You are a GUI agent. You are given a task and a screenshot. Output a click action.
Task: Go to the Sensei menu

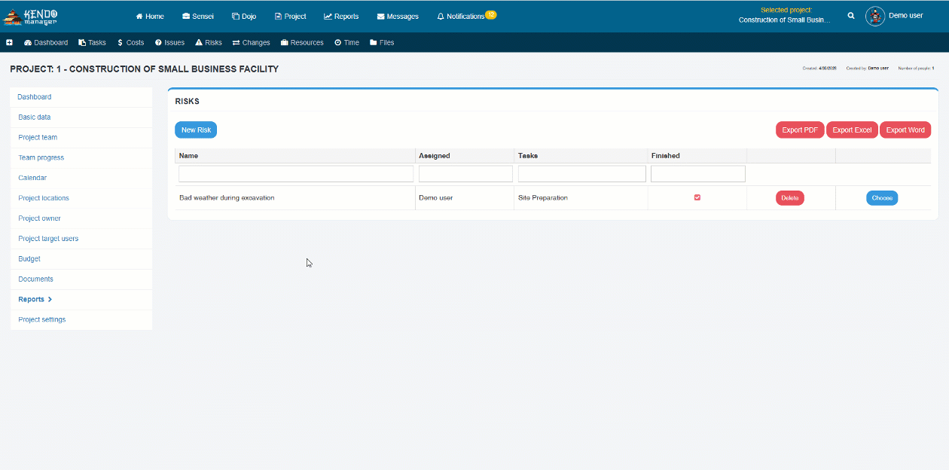(198, 16)
